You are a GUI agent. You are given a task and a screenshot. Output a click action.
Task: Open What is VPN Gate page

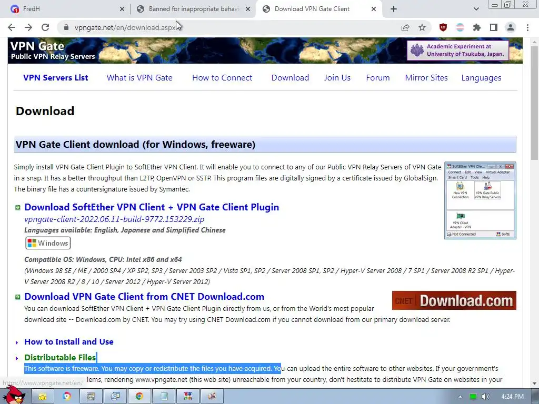pyautogui.click(x=139, y=78)
